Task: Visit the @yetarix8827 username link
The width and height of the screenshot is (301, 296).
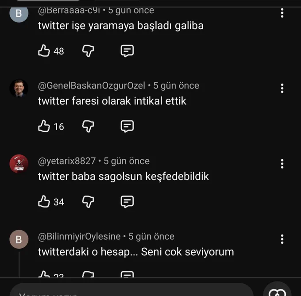Action: click(66, 161)
